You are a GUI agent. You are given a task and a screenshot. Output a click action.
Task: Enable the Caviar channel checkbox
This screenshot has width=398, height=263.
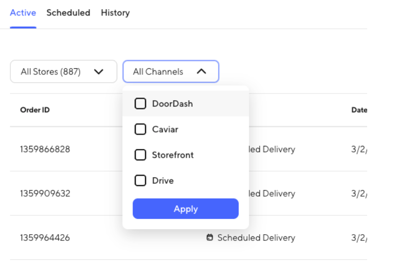point(140,129)
